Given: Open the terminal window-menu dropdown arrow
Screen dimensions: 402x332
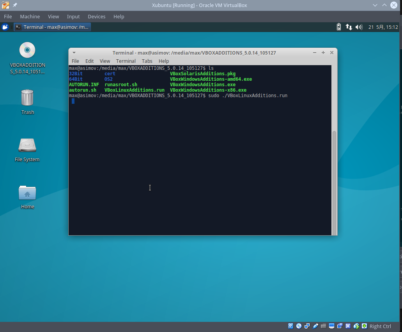Looking at the screenshot, I should click(74, 53).
